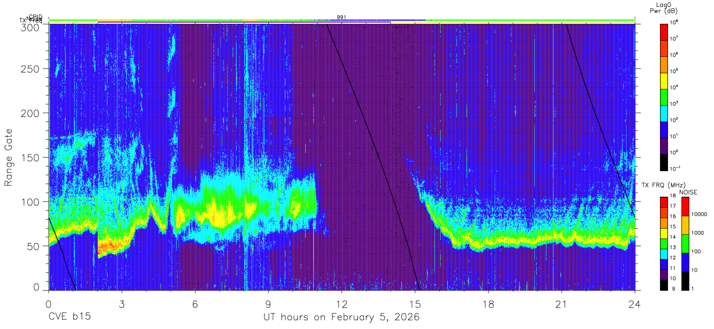Click the top 10^8 label on Lag0 Pwr scale
This screenshot has width=714, height=329.
coord(674,23)
